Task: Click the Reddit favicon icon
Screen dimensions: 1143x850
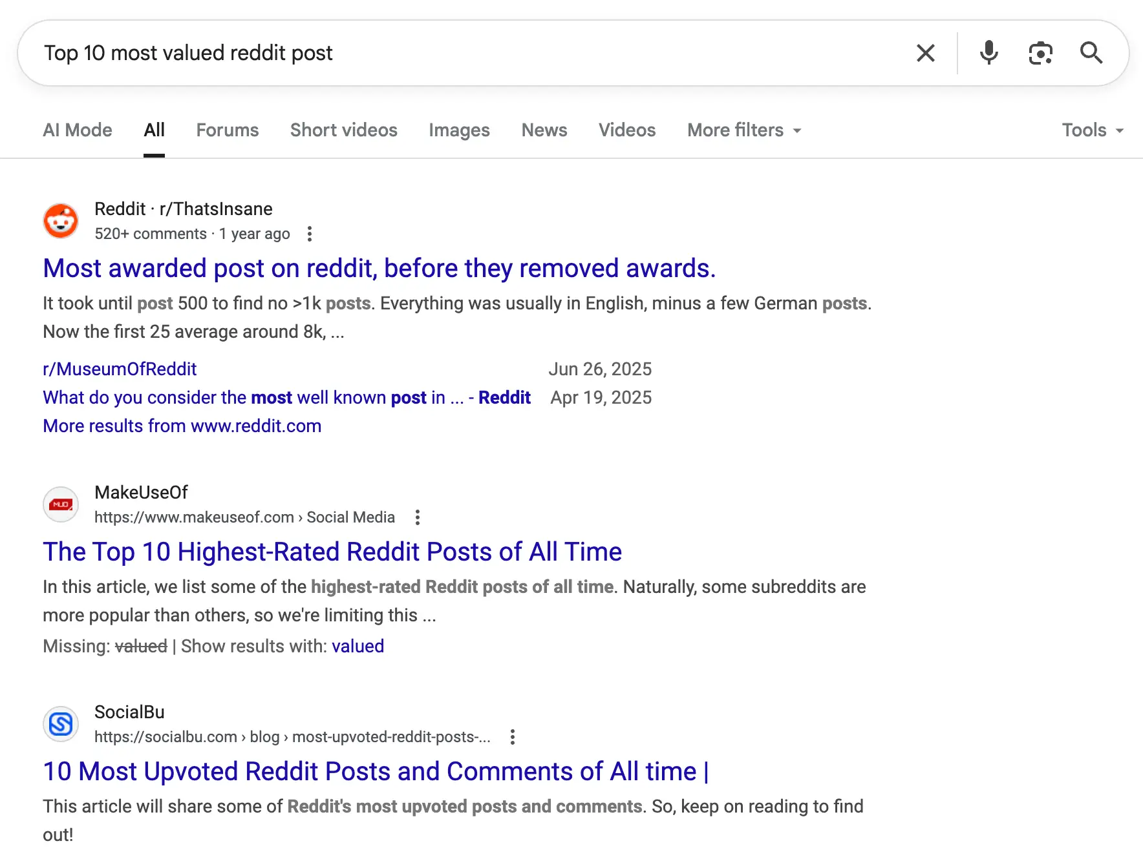Action: pyautogui.click(x=61, y=221)
